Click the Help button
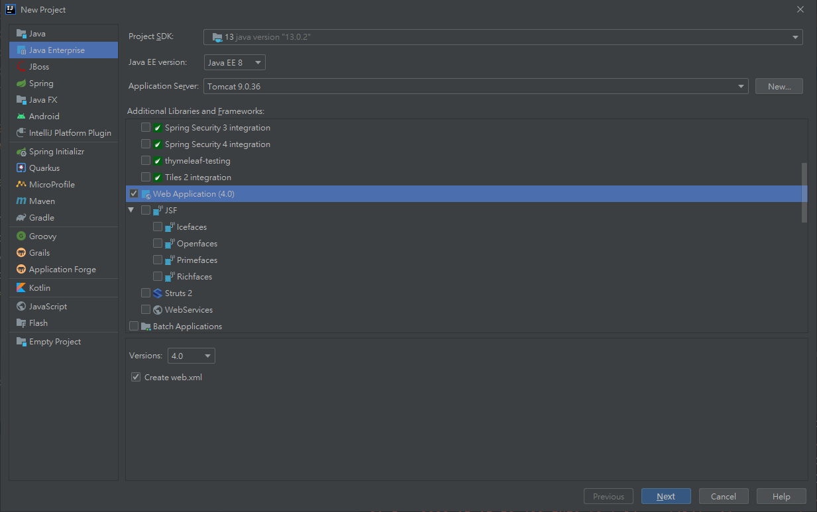Screen dimensions: 817x512 pyautogui.click(x=781, y=496)
